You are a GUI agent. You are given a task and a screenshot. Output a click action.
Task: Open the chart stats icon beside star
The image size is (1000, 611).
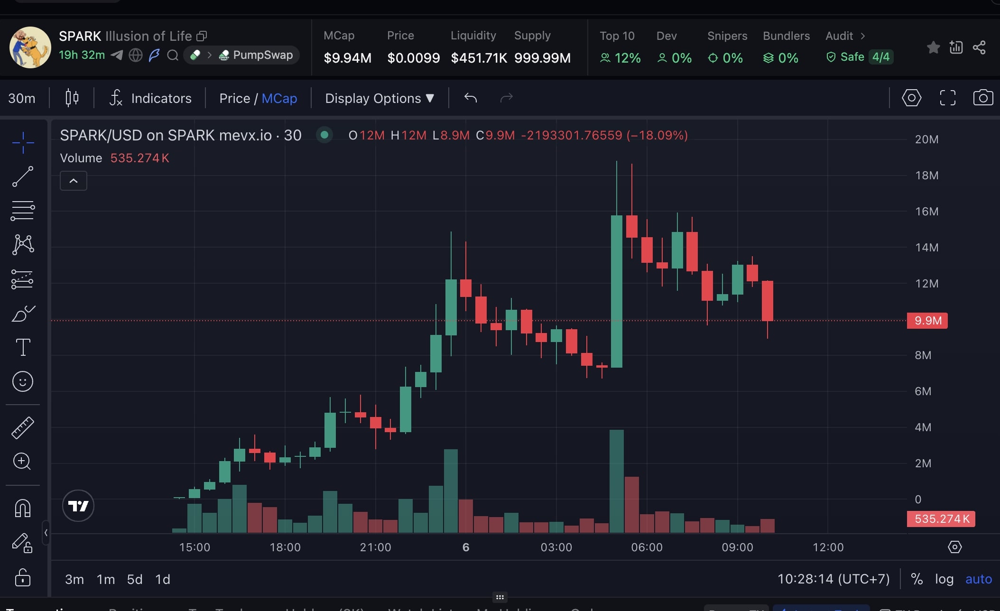pyautogui.click(x=956, y=47)
